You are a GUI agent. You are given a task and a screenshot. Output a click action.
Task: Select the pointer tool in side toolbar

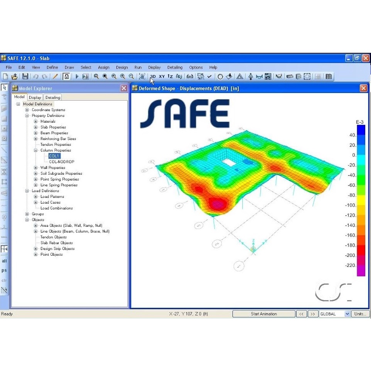point(4,88)
